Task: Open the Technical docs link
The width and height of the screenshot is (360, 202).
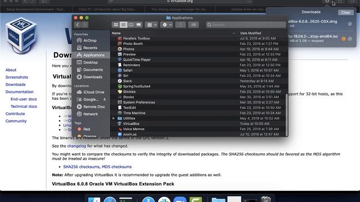Action: click(24, 107)
